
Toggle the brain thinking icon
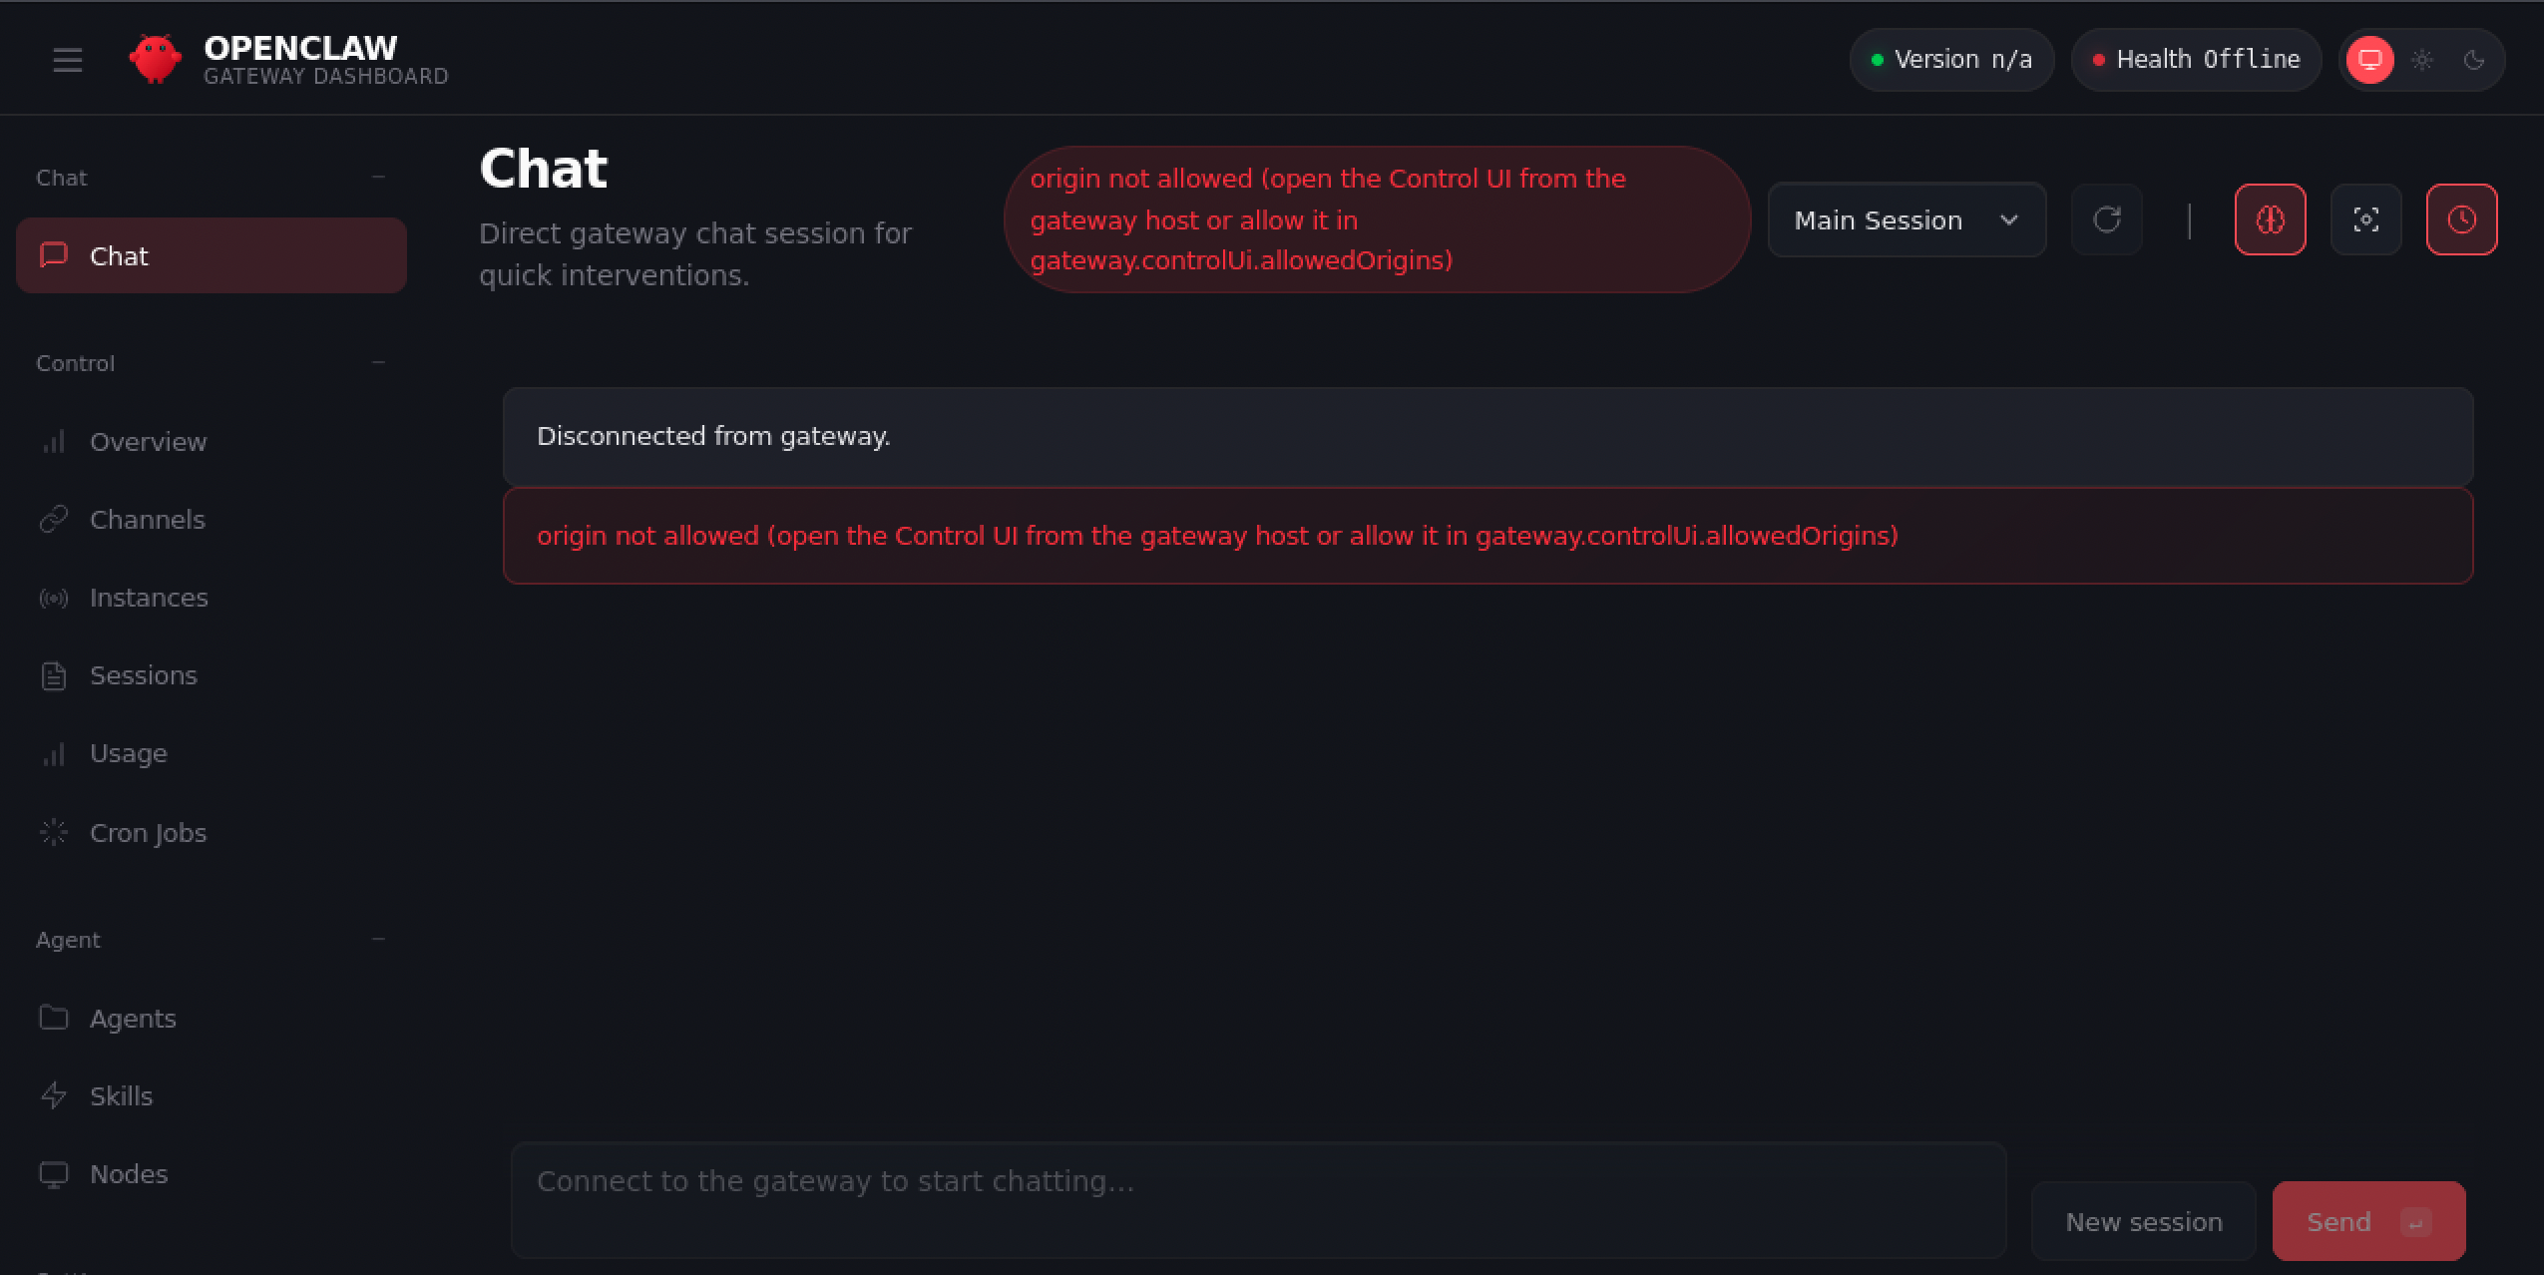[x=2270, y=219]
